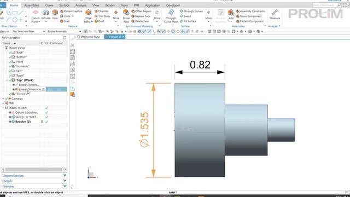The image size is (350, 197).
Task: Select the Rectangle sketch tool
Action: 15,13
